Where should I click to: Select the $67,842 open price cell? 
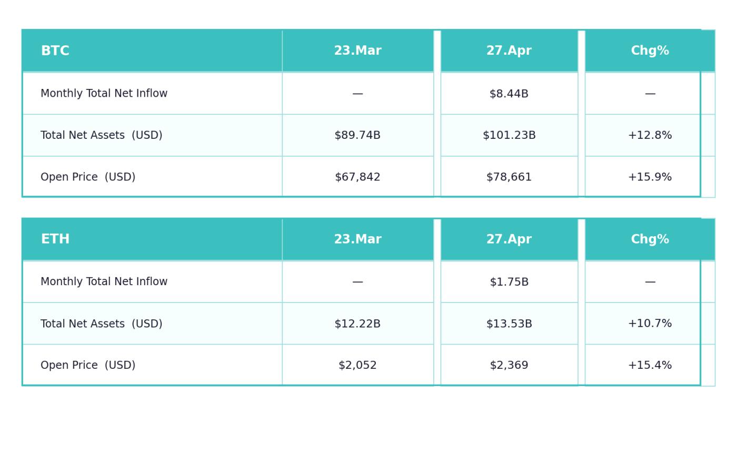(357, 177)
